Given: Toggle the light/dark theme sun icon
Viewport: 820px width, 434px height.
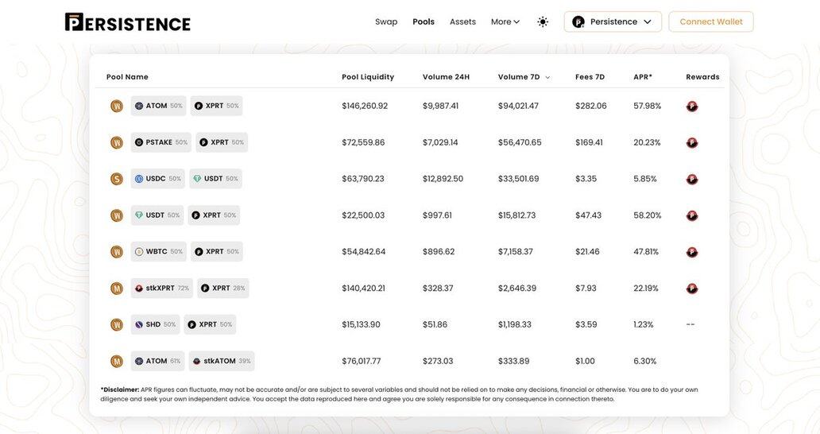Looking at the screenshot, I should point(543,22).
